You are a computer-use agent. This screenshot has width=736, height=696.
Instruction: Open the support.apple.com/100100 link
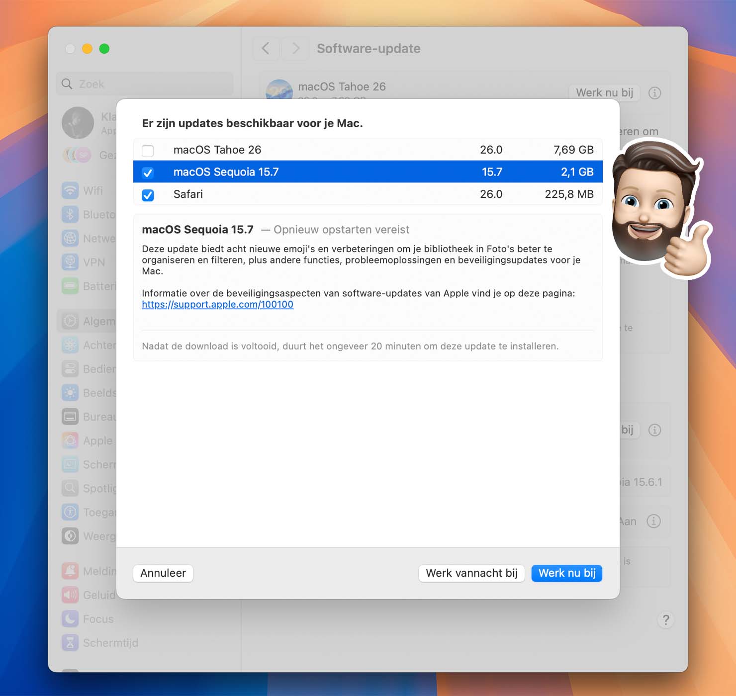coord(217,304)
